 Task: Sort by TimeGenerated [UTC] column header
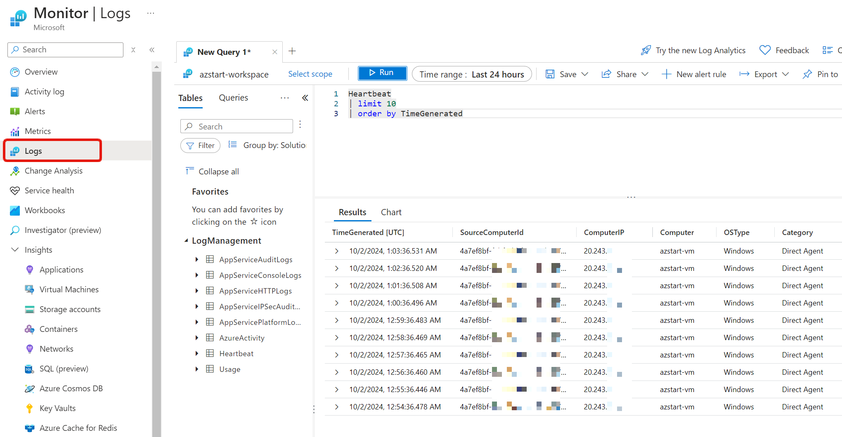368,233
